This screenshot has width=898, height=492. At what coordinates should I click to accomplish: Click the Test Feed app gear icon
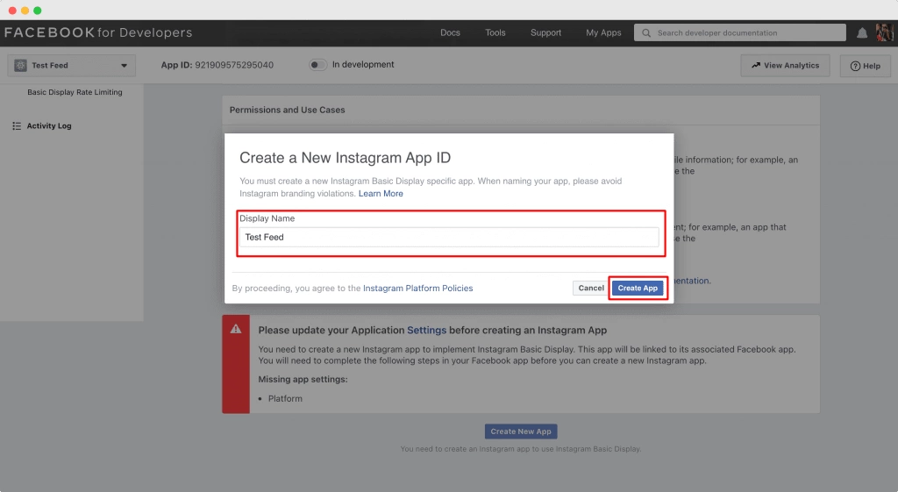click(21, 65)
